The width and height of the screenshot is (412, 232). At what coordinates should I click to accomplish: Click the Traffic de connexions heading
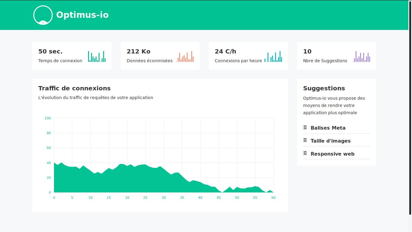click(x=74, y=88)
